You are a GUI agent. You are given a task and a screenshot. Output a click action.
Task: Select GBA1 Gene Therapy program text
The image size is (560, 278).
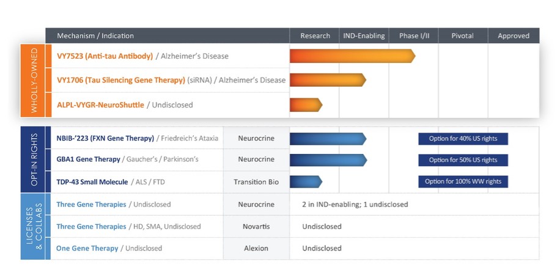pyautogui.click(x=89, y=159)
